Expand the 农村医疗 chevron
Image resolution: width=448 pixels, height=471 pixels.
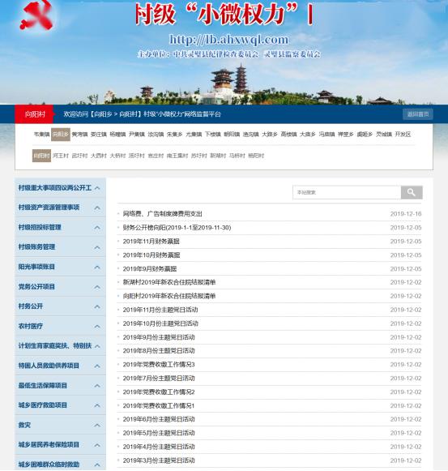[97, 326]
